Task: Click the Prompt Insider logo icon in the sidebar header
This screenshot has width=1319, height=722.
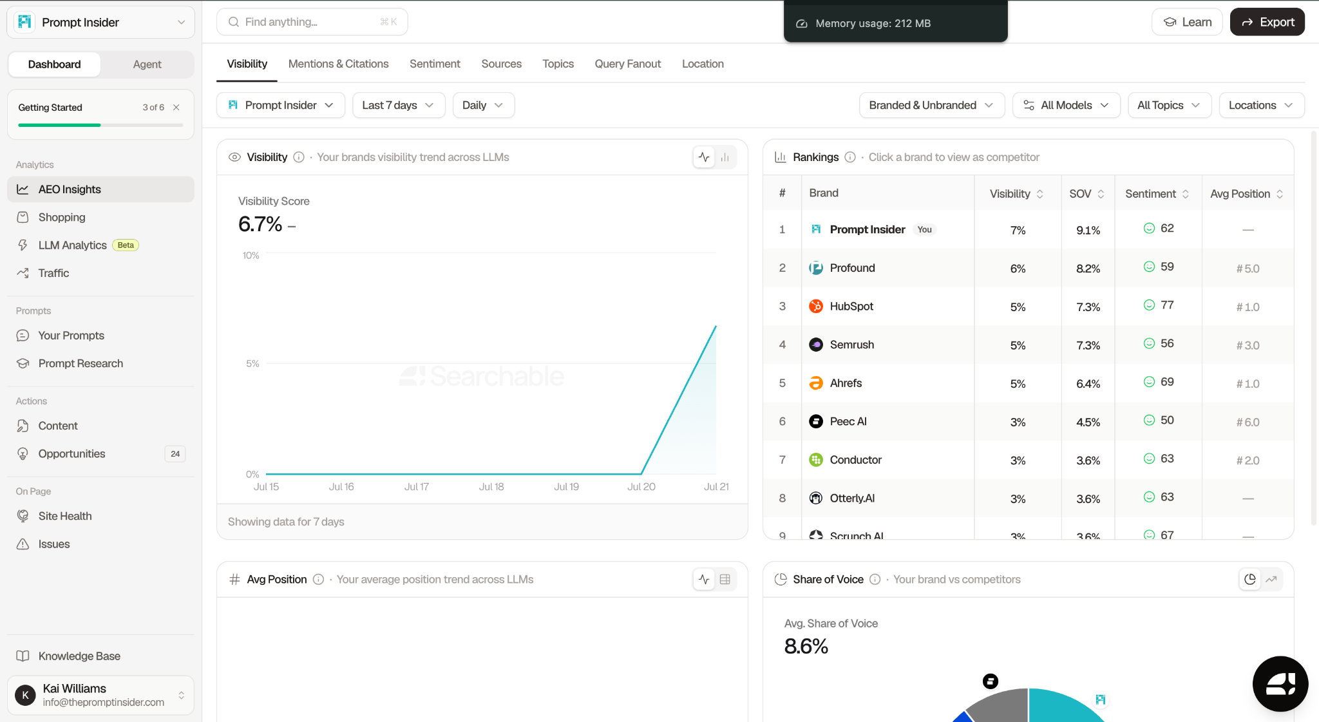Action: (24, 23)
